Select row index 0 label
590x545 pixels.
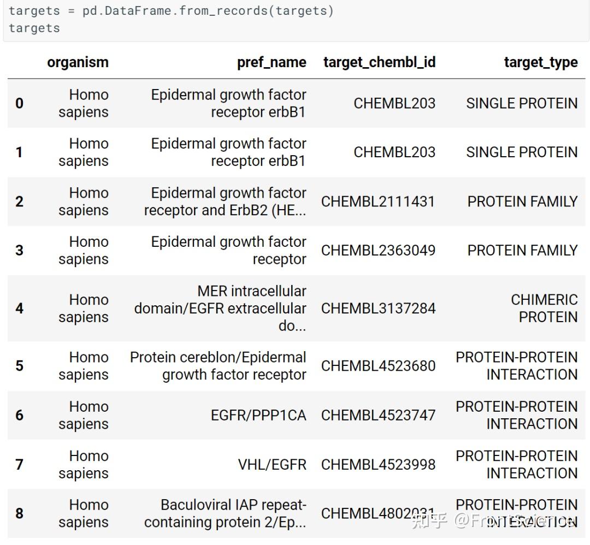click(x=19, y=103)
